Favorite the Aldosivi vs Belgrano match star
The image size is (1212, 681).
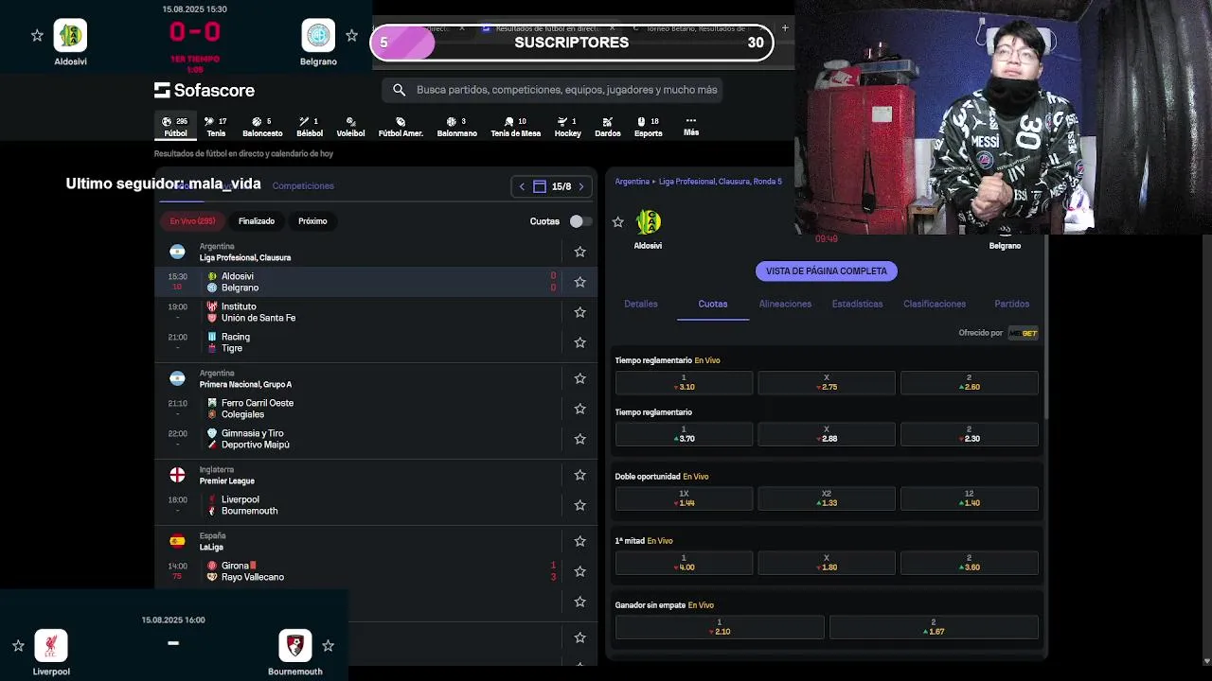pos(579,282)
